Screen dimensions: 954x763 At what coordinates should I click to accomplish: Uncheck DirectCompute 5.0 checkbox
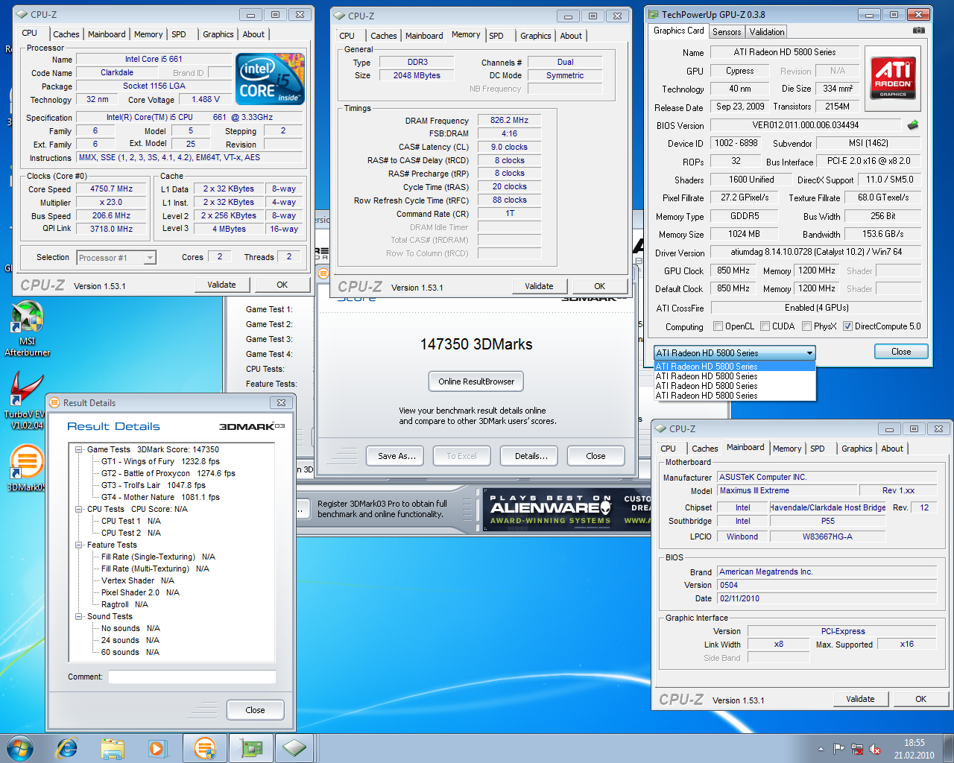(847, 326)
